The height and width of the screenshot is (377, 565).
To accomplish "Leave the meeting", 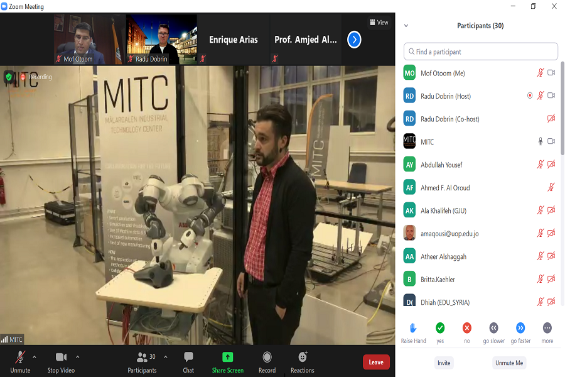I will coord(376,362).
